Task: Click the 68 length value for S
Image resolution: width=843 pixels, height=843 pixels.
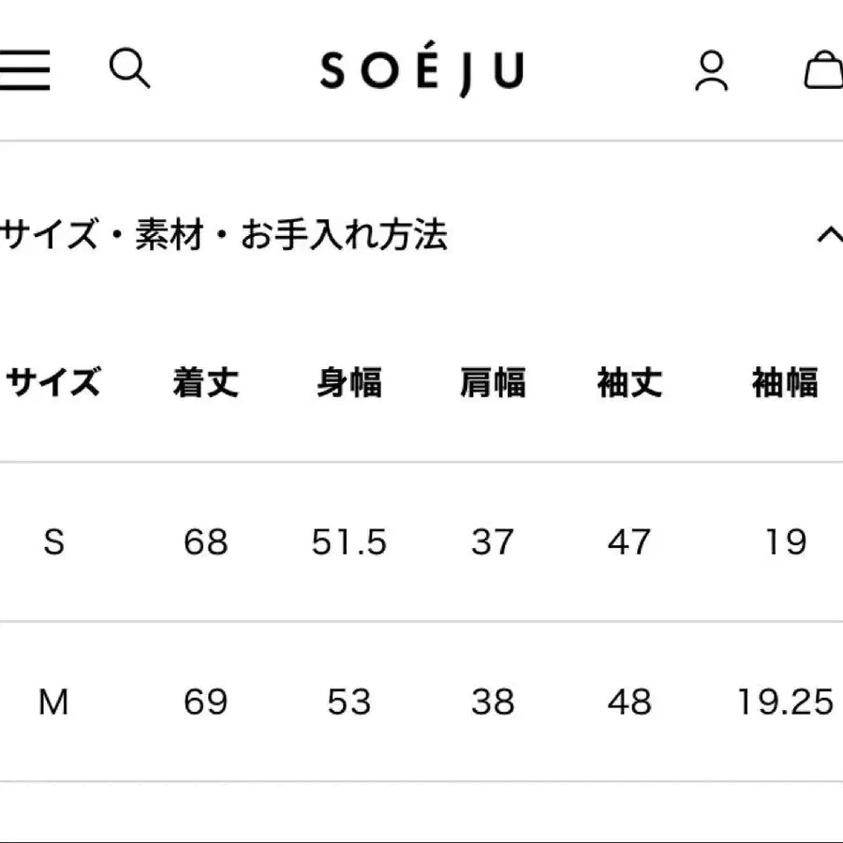Action: 206,542
